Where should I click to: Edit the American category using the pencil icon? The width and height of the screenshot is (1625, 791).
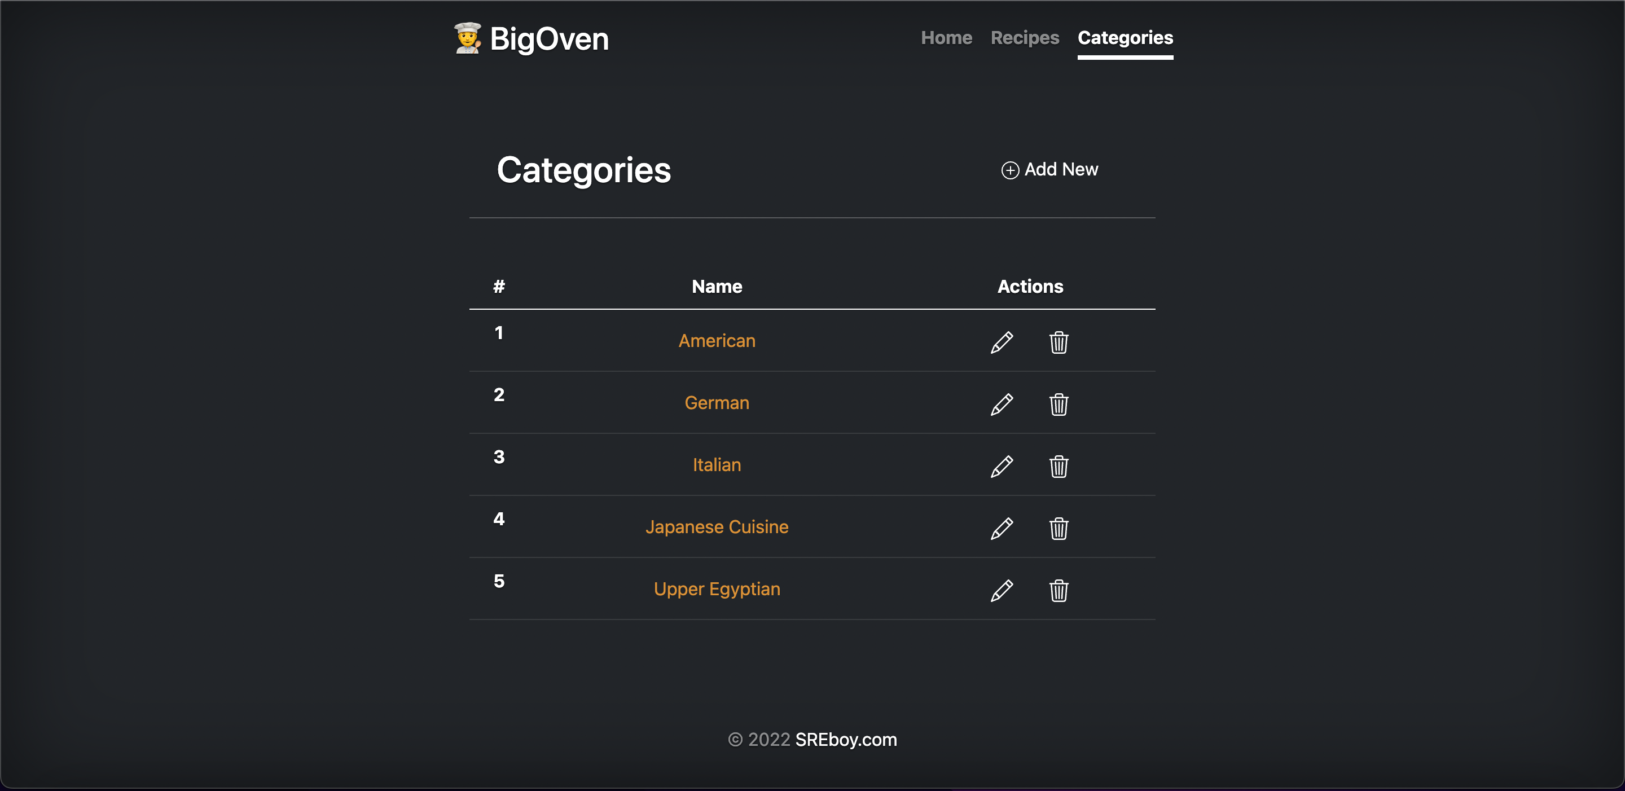tap(1002, 342)
